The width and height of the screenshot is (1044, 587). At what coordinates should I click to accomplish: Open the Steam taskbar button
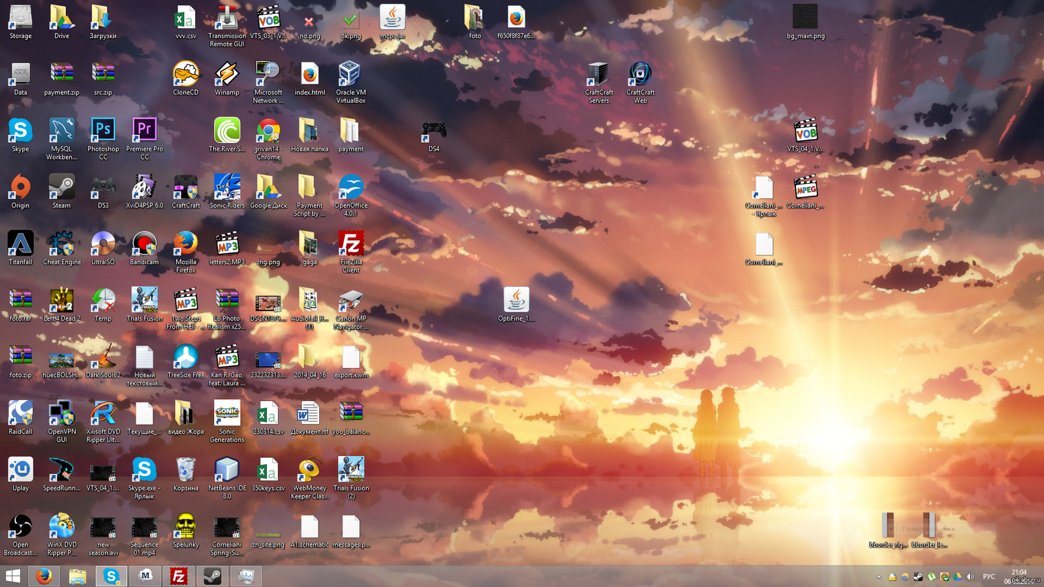[x=213, y=576]
